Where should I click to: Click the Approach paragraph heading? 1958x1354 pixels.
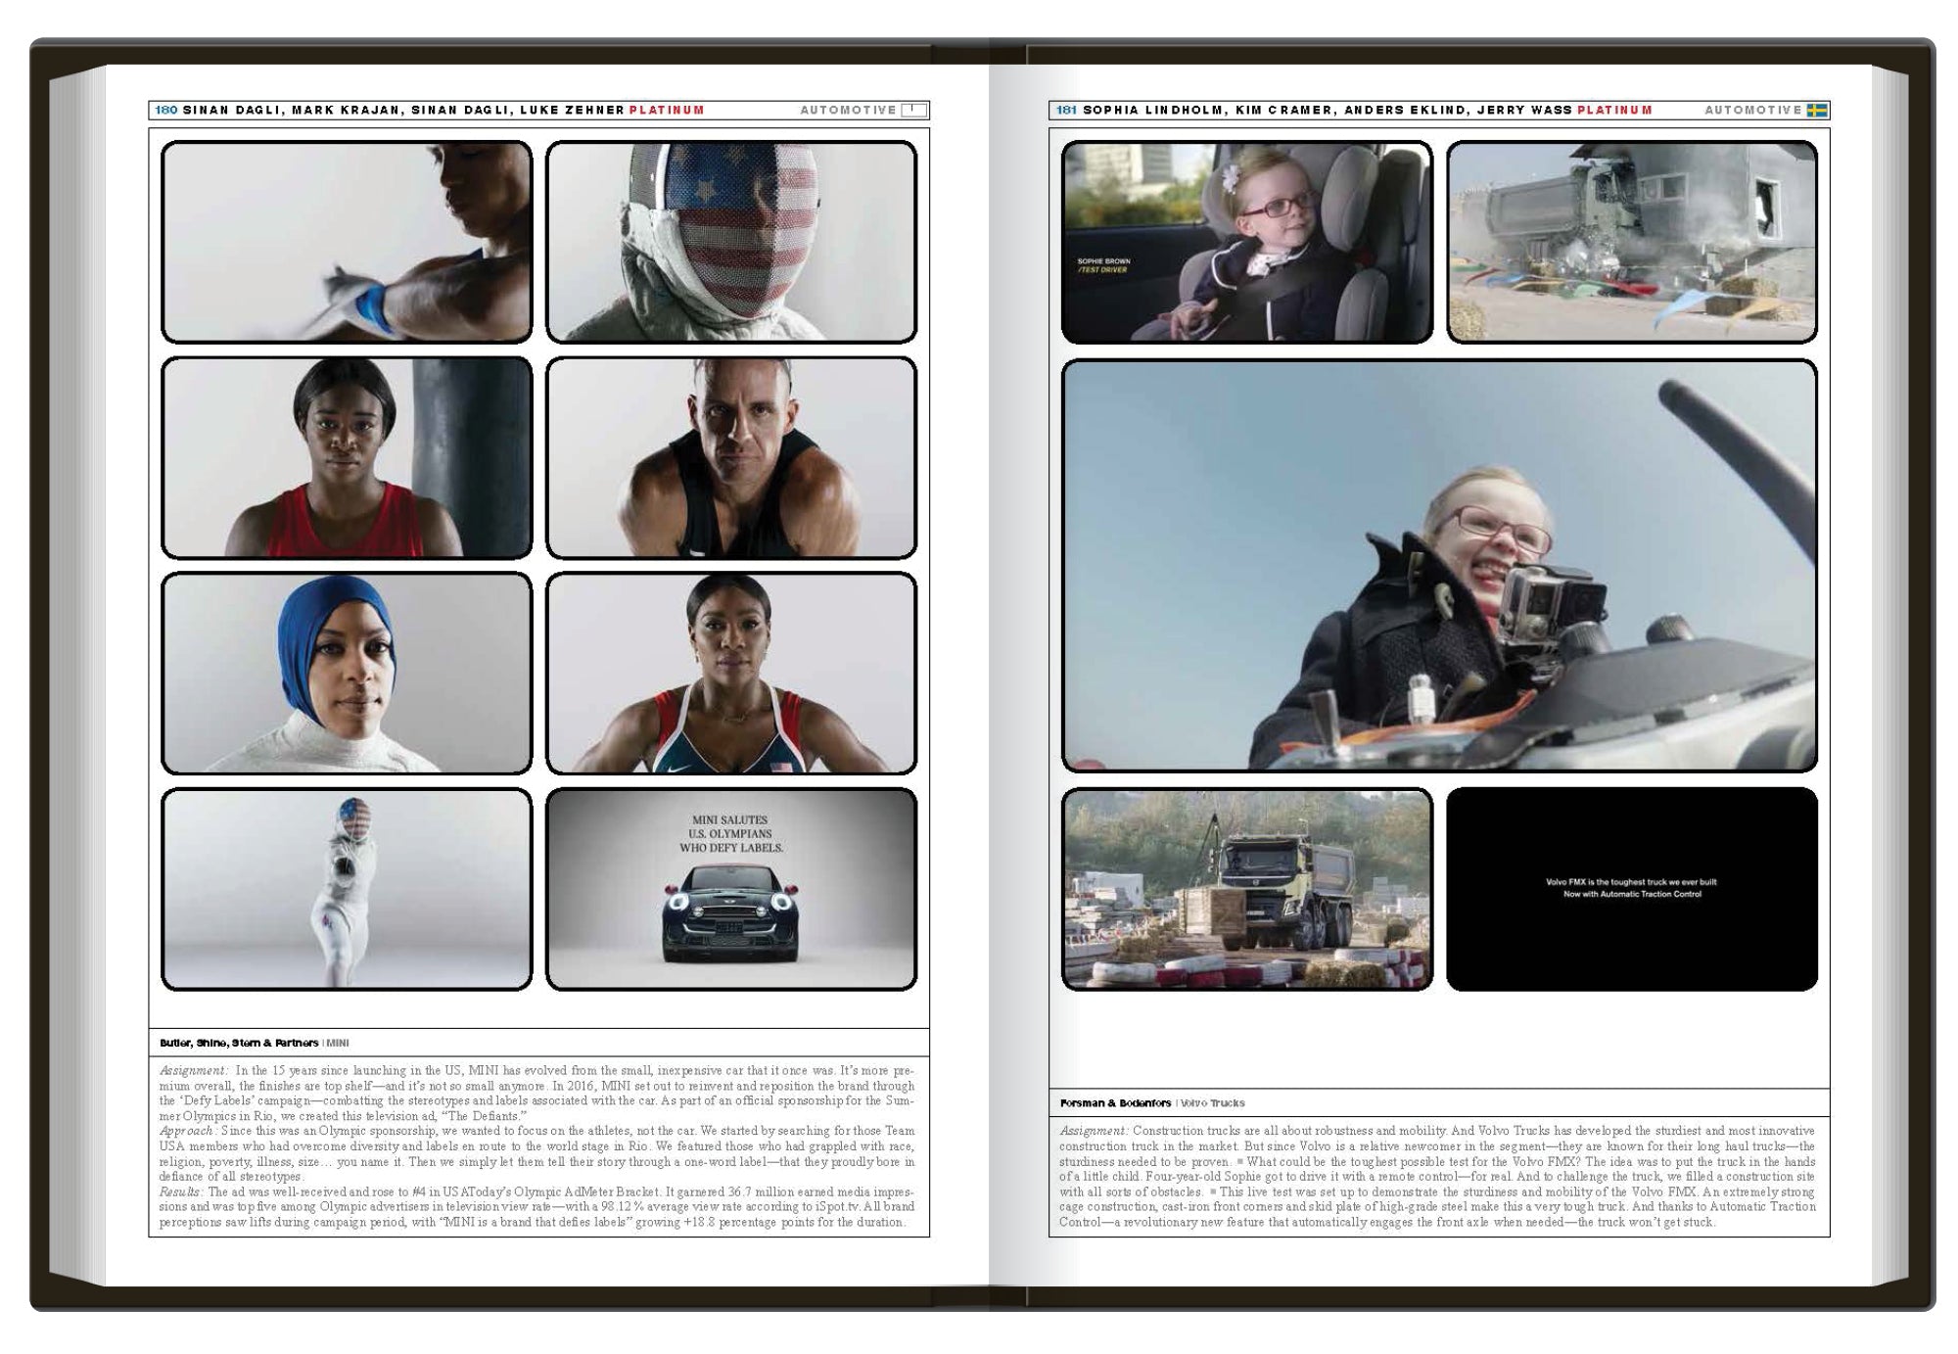pos(187,1131)
